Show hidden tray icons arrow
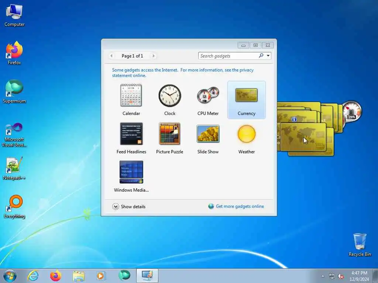The height and width of the screenshot is (283, 378). coord(323,276)
